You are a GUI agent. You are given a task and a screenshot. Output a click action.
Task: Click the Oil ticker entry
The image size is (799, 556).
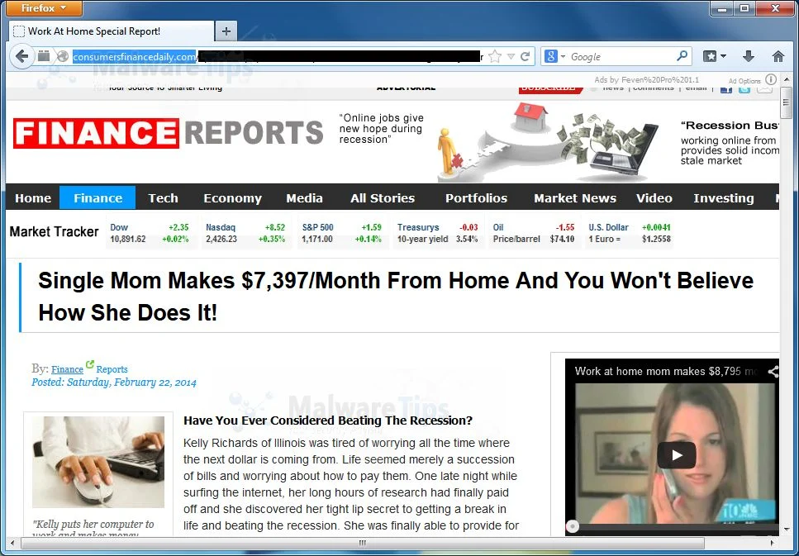click(x=533, y=234)
